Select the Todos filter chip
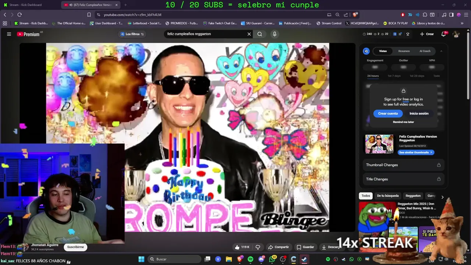The height and width of the screenshot is (265, 471). click(366, 196)
